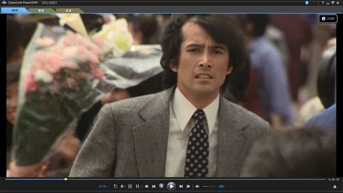Step forward one frame
This screenshot has height=193, width=343.
(x=188, y=187)
